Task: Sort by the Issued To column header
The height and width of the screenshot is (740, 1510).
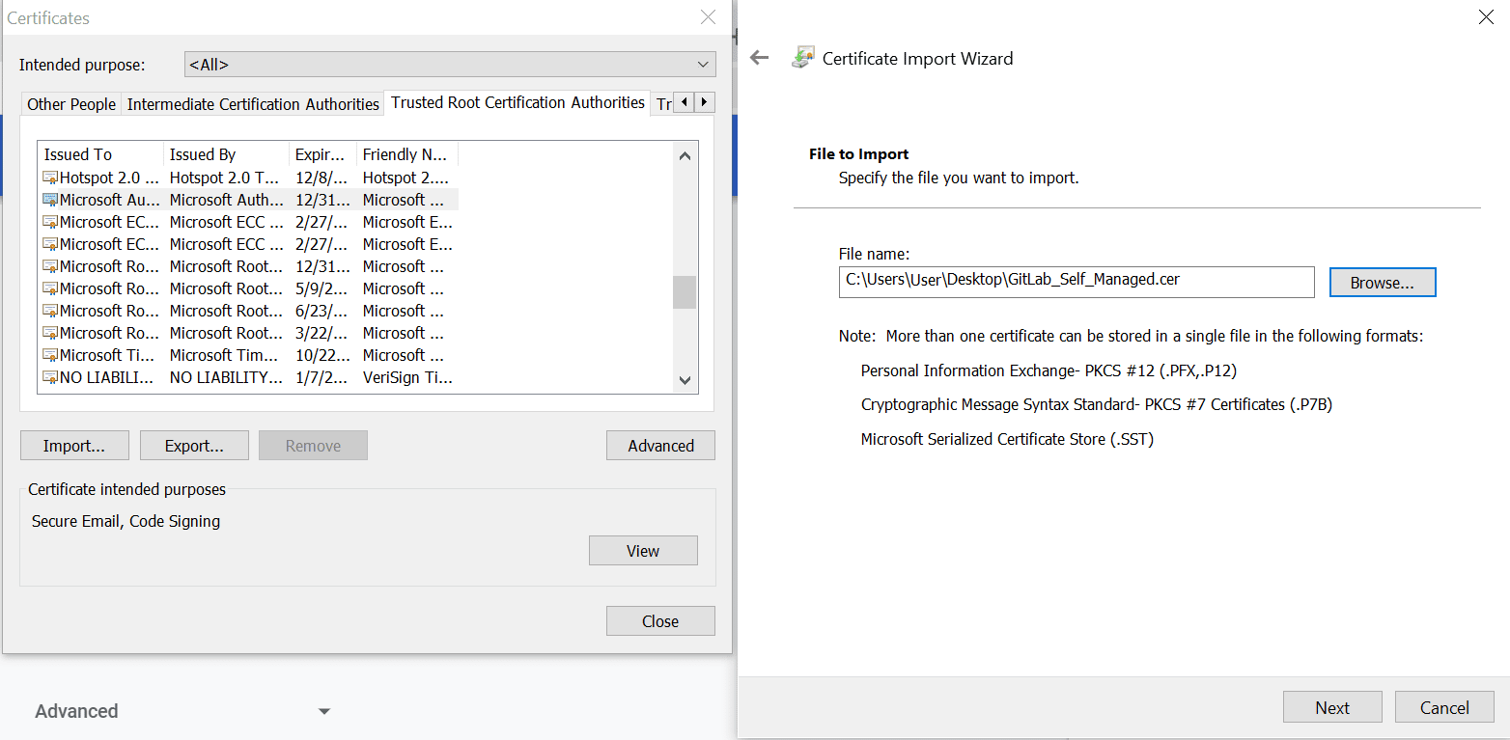Action: (100, 154)
